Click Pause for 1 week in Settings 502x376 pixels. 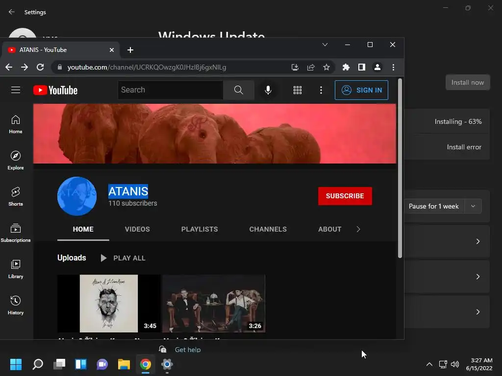click(434, 206)
